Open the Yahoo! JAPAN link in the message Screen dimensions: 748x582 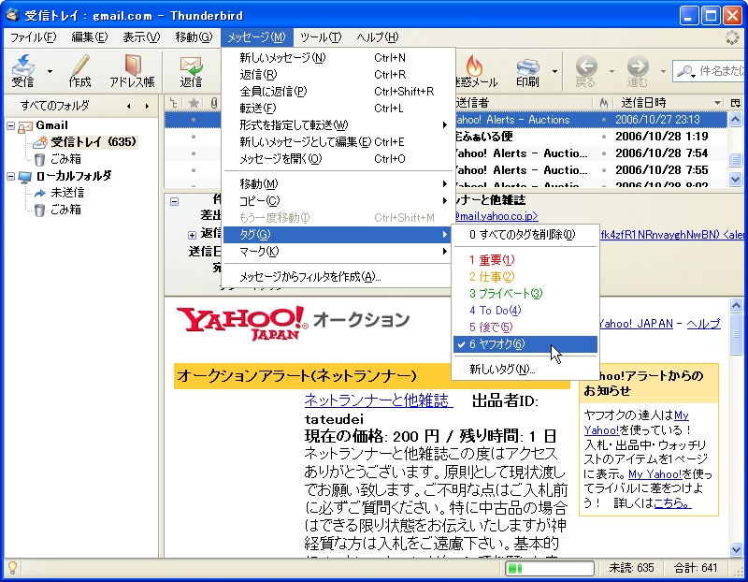(x=636, y=324)
